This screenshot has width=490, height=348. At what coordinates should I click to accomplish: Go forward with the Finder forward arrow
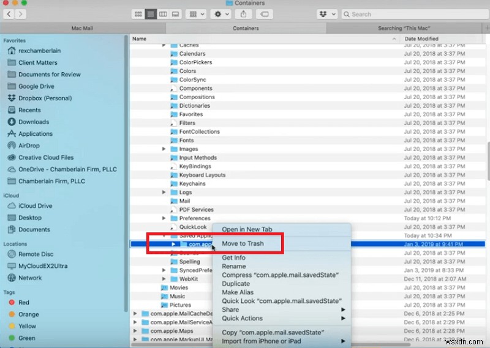(x=21, y=14)
